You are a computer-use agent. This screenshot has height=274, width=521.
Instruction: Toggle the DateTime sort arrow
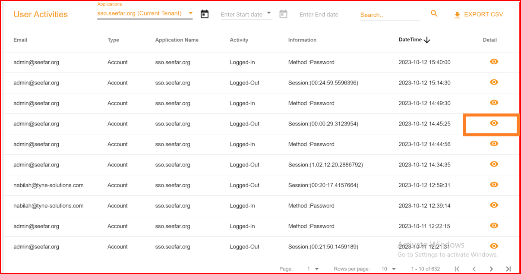pyautogui.click(x=427, y=40)
